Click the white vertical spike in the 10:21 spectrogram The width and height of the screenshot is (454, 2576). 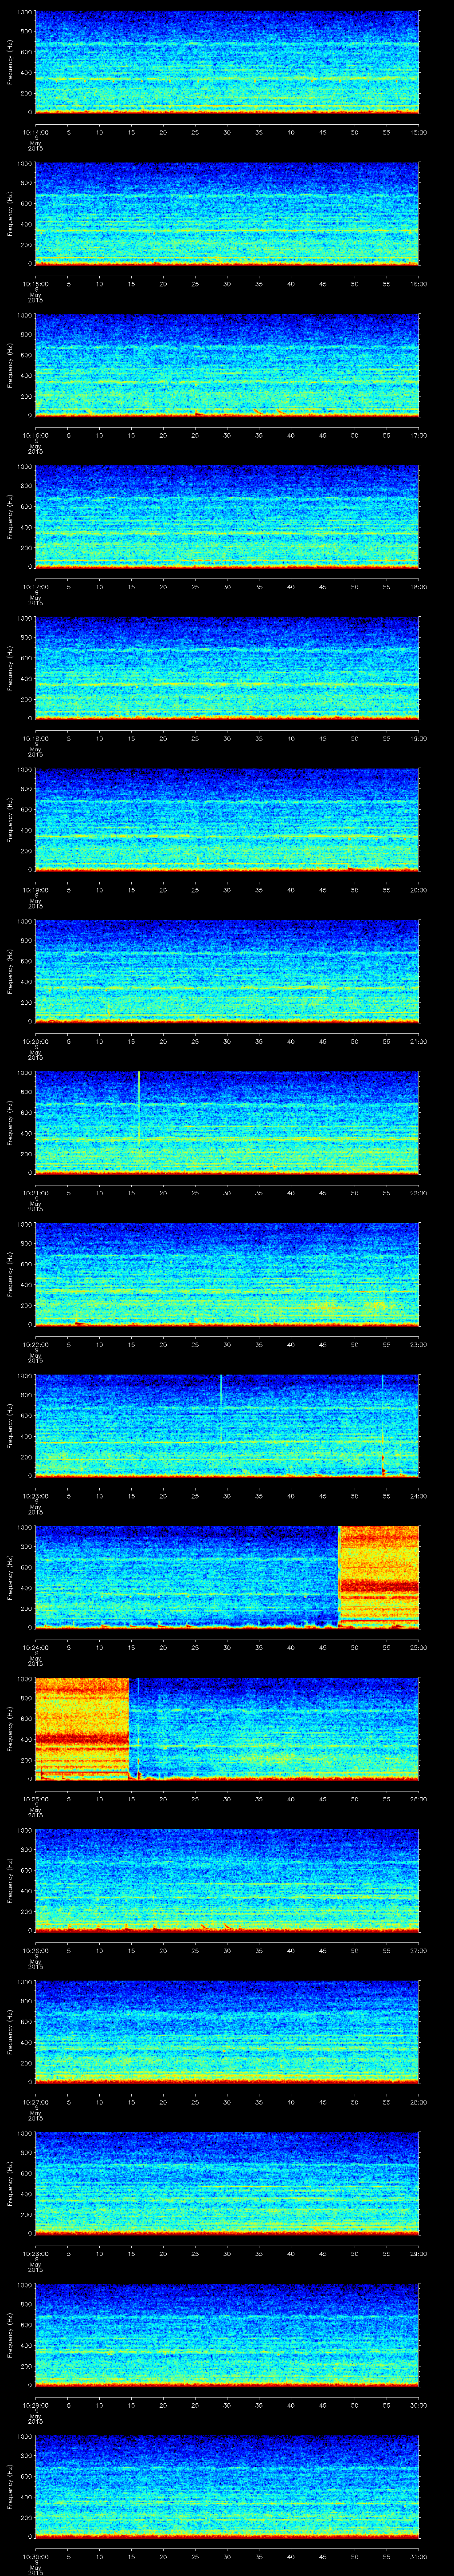tap(139, 1110)
